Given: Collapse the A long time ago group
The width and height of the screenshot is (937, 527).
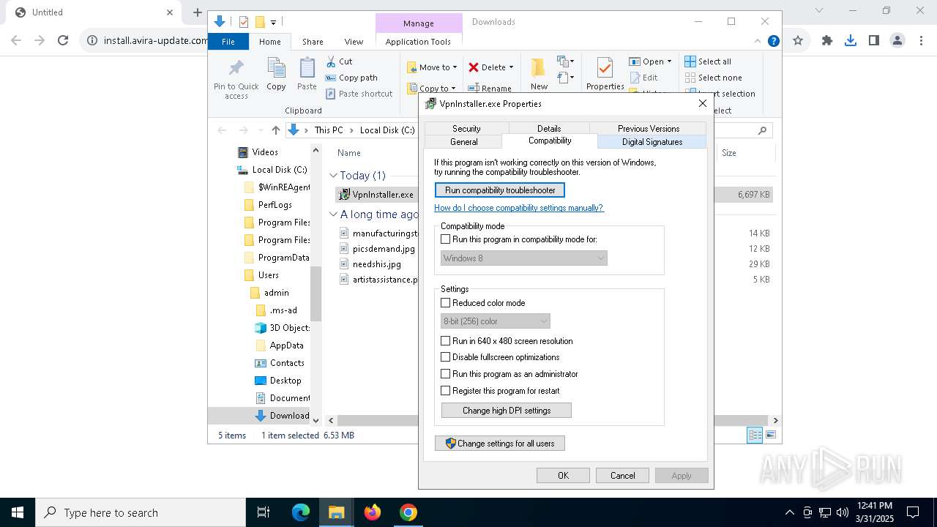Looking at the screenshot, I should [333, 214].
